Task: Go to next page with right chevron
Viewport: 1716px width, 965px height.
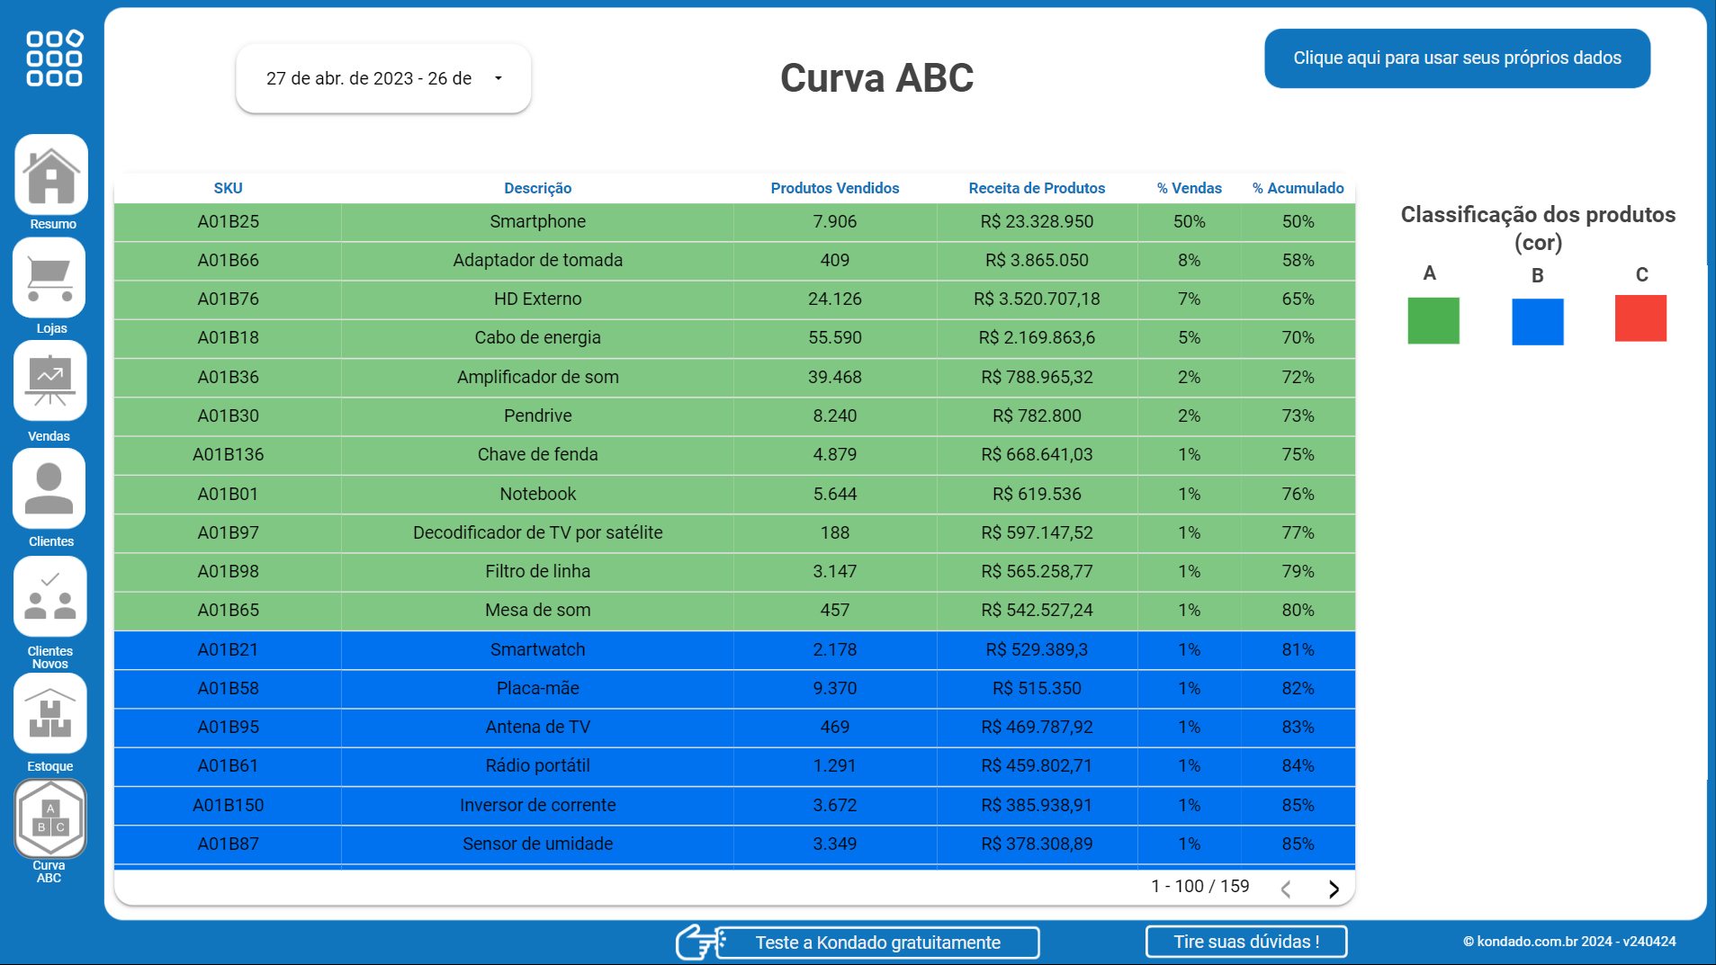Action: pyautogui.click(x=1334, y=888)
